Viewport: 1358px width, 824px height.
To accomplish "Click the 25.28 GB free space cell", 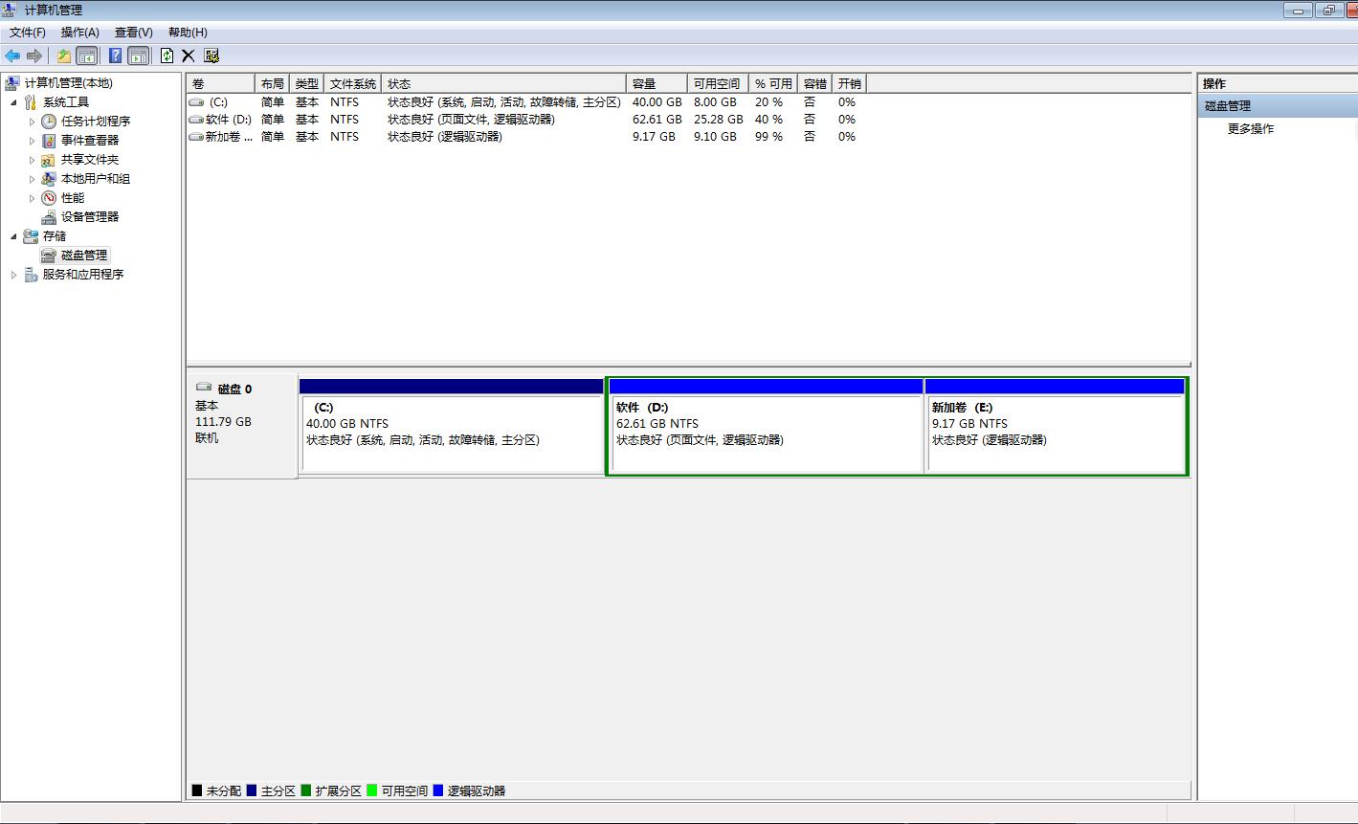I will [x=719, y=120].
